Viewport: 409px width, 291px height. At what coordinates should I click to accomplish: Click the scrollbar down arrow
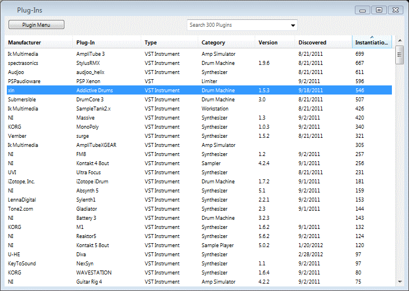(400, 282)
